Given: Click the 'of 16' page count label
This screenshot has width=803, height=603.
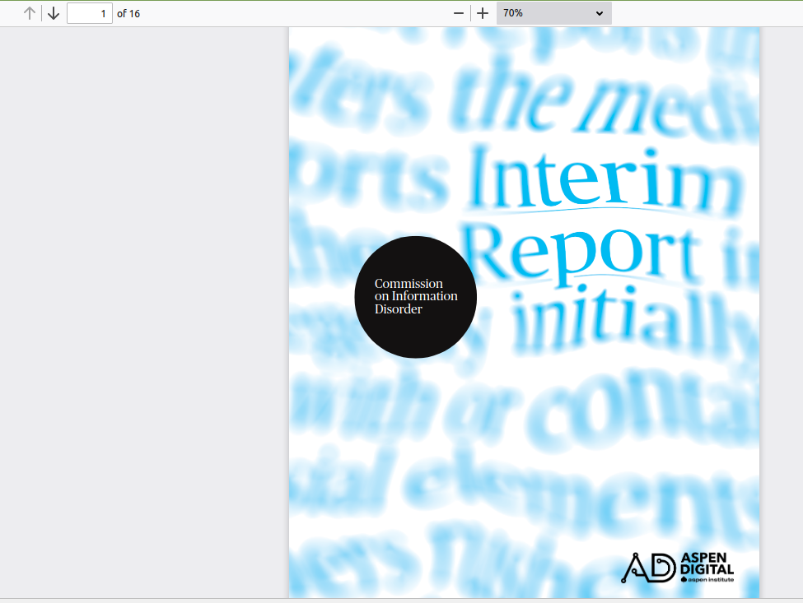Looking at the screenshot, I should 128,14.
